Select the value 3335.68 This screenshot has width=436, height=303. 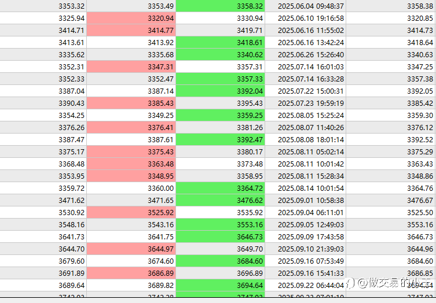click(x=161, y=54)
